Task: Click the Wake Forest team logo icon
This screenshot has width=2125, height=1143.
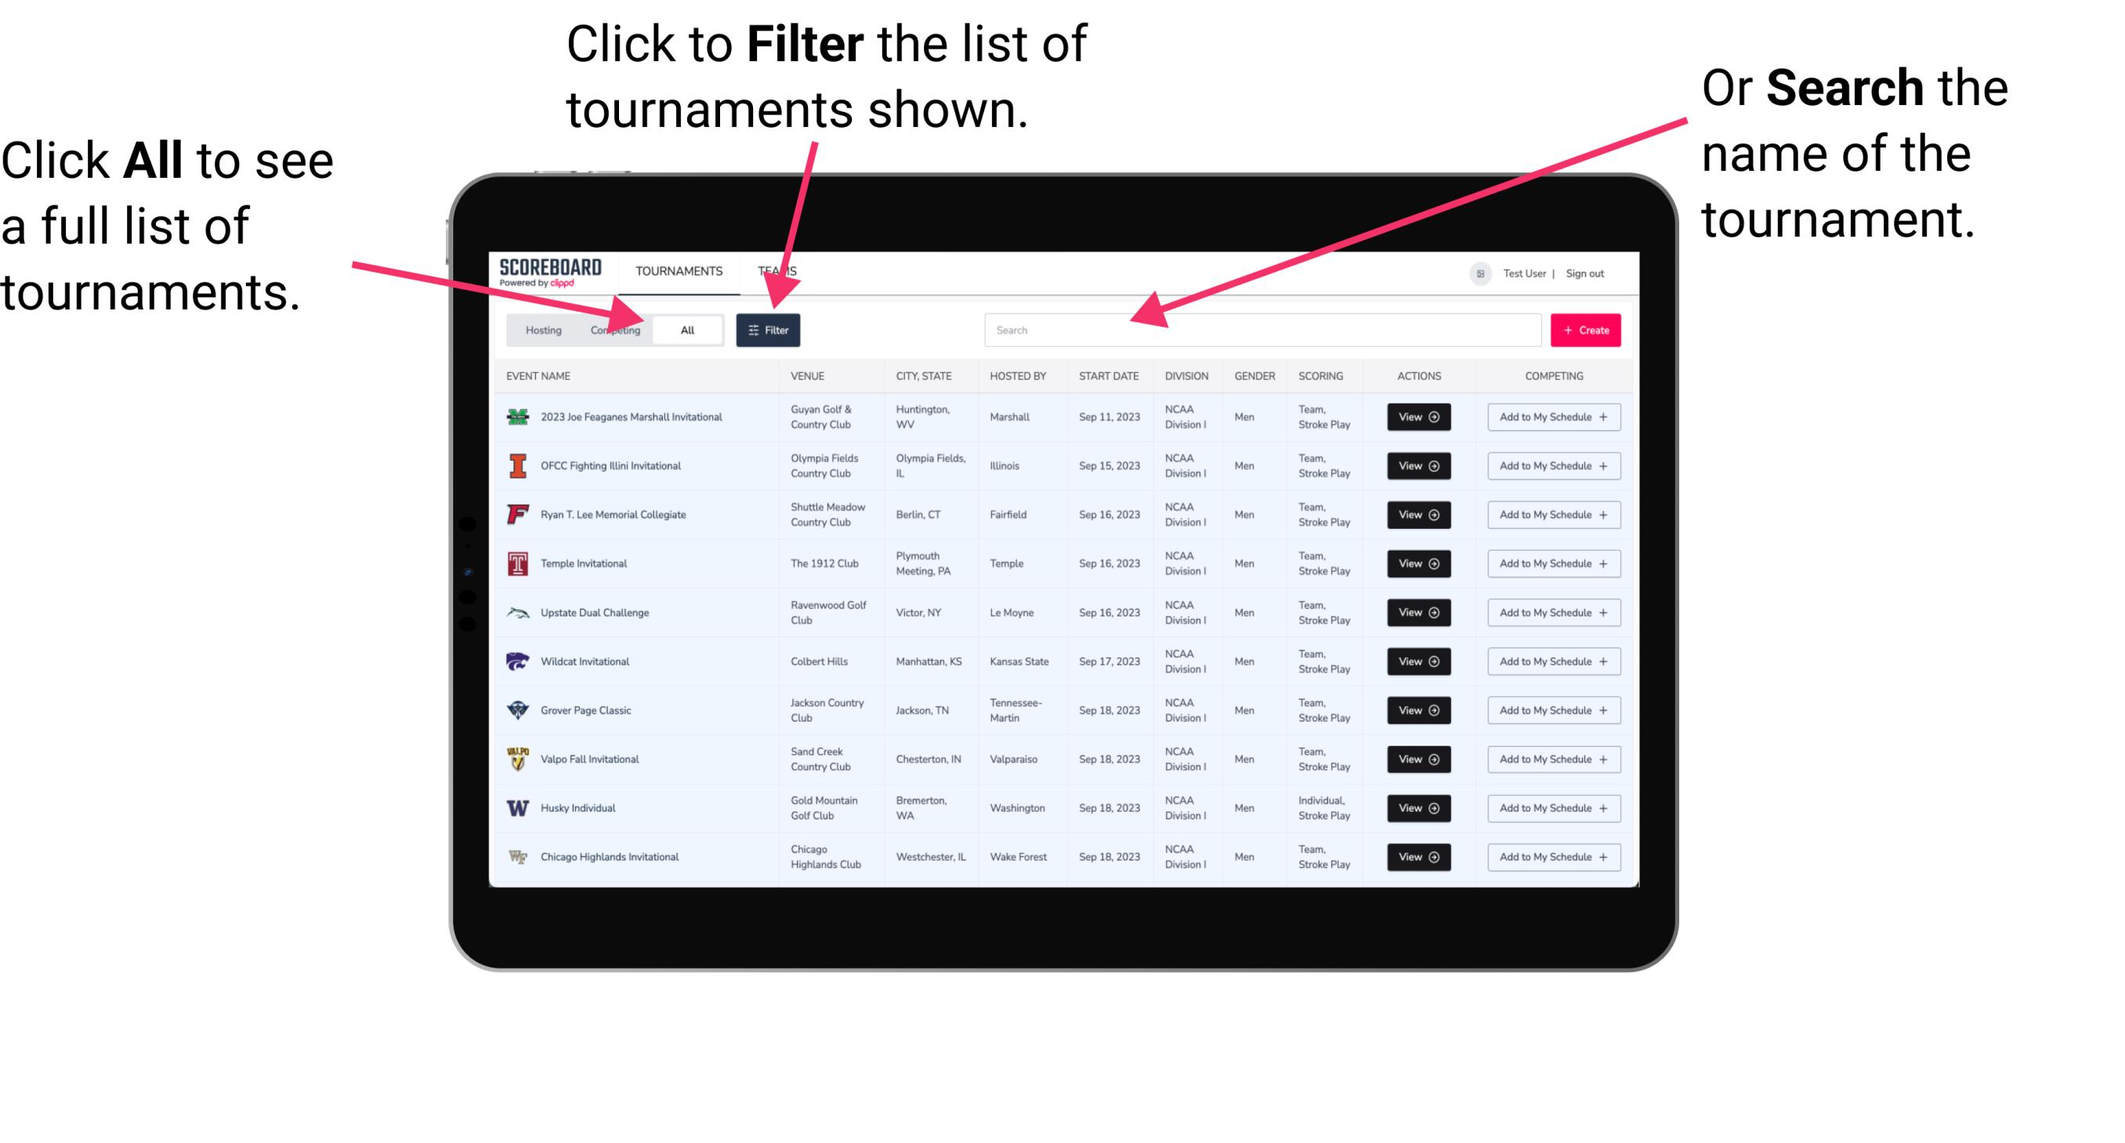Action: click(x=516, y=855)
